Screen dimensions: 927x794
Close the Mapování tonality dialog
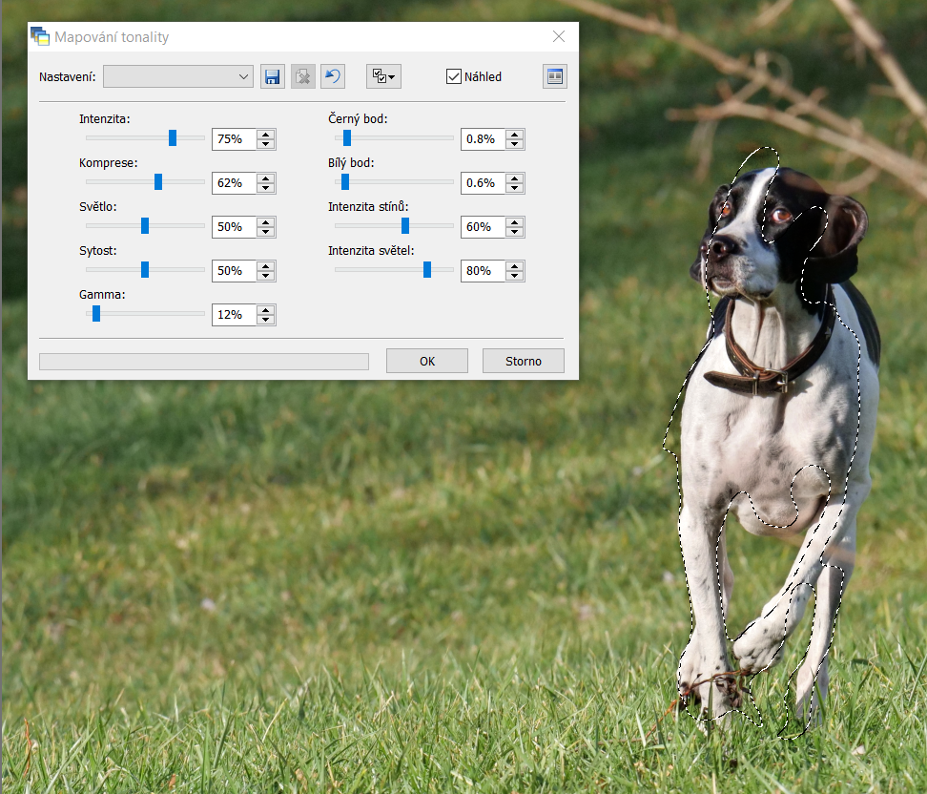click(559, 36)
